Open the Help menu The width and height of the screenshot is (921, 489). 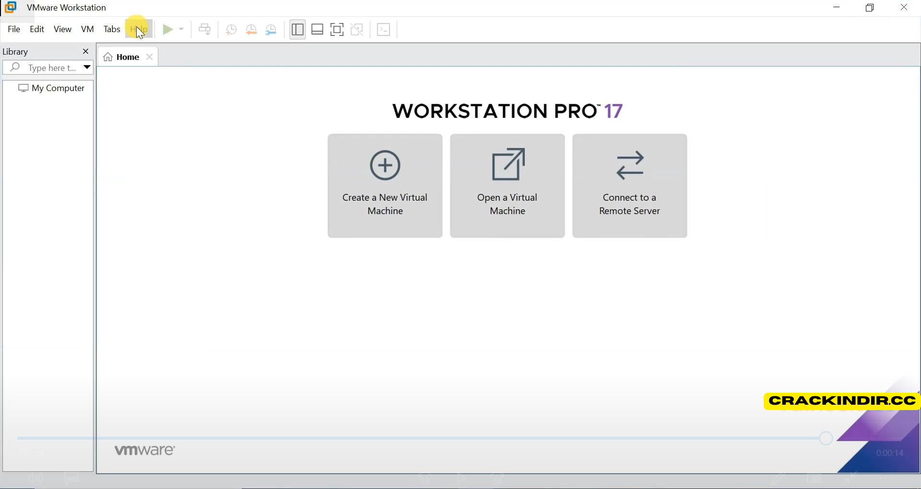click(x=139, y=29)
